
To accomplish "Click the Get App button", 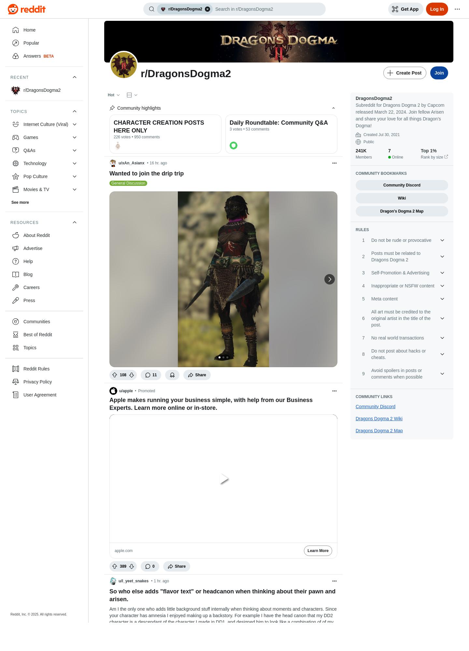I will click(x=405, y=9).
